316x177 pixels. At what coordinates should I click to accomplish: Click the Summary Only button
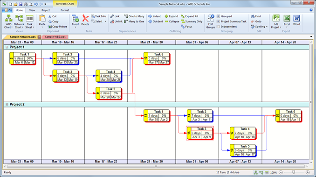192,21
